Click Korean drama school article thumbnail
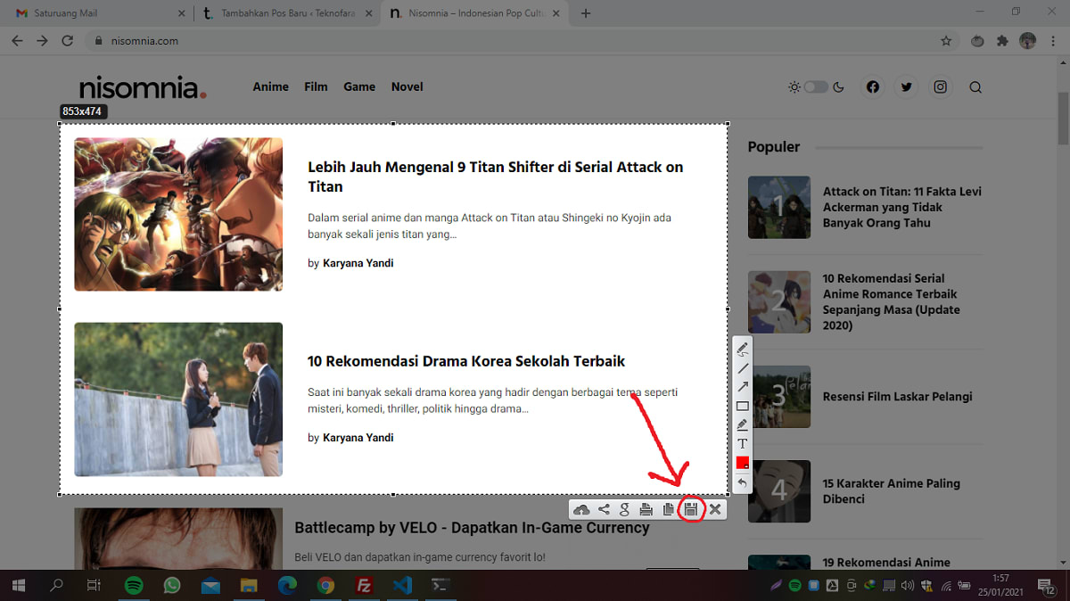Viewport: 1070px width, 601px height. (178, 399)
